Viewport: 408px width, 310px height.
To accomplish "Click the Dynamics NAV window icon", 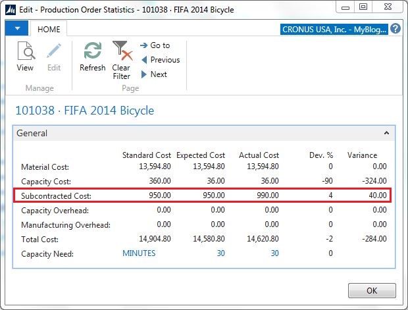I will point(11,10).
